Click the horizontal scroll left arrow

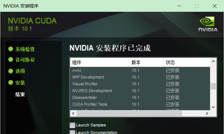(x=73, y=114)
